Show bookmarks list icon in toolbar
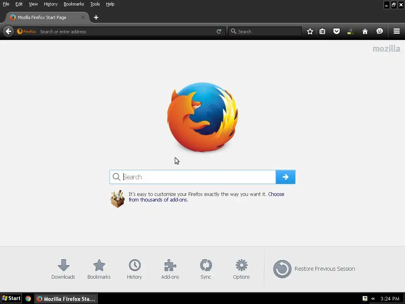 pyautogui.click(x=322, y=32)
